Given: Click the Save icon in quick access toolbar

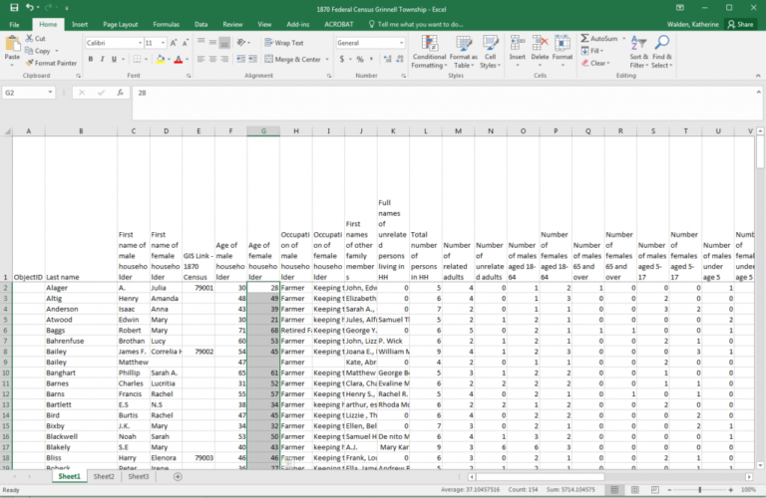Looking at the screenshot, I should (14, 8).
